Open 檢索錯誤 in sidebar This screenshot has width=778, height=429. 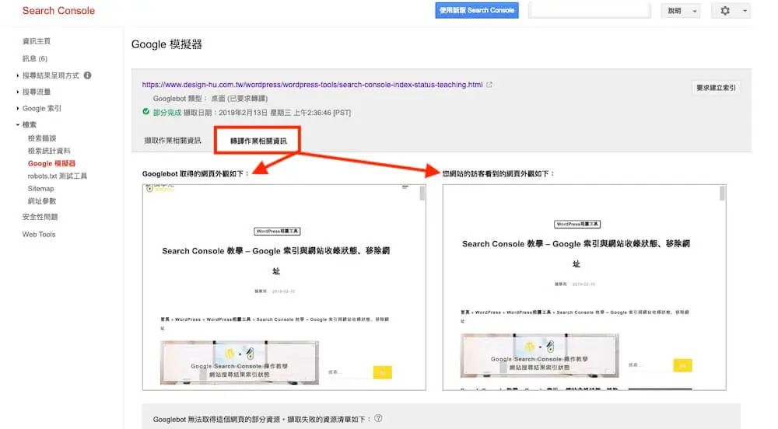(42, 138)
